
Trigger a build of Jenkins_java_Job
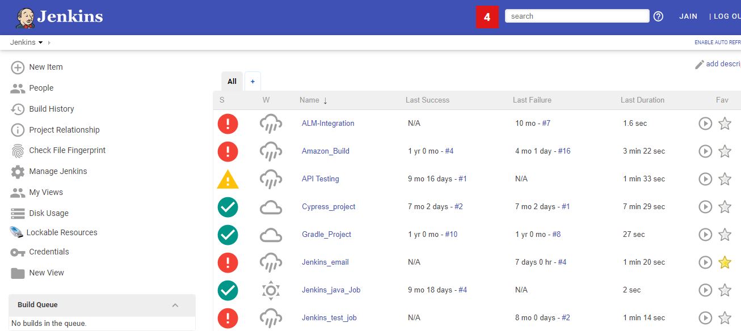705,290
